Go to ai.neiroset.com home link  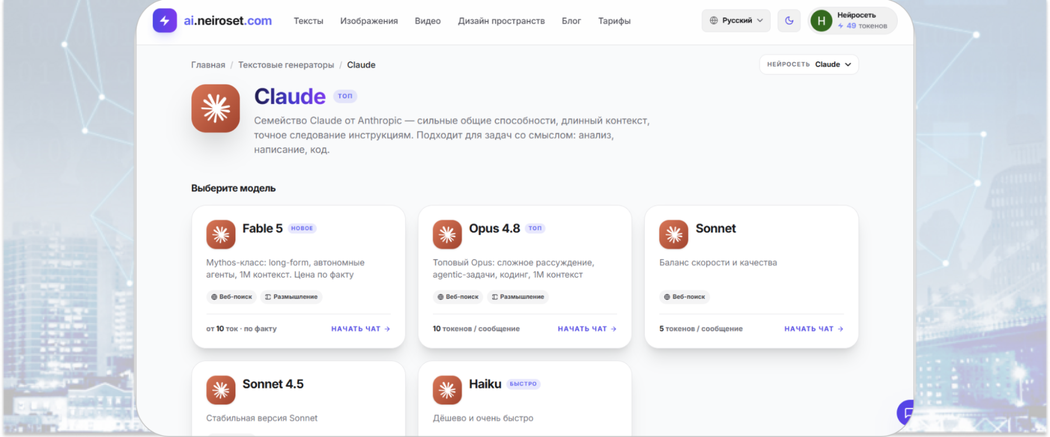(227, 20)
